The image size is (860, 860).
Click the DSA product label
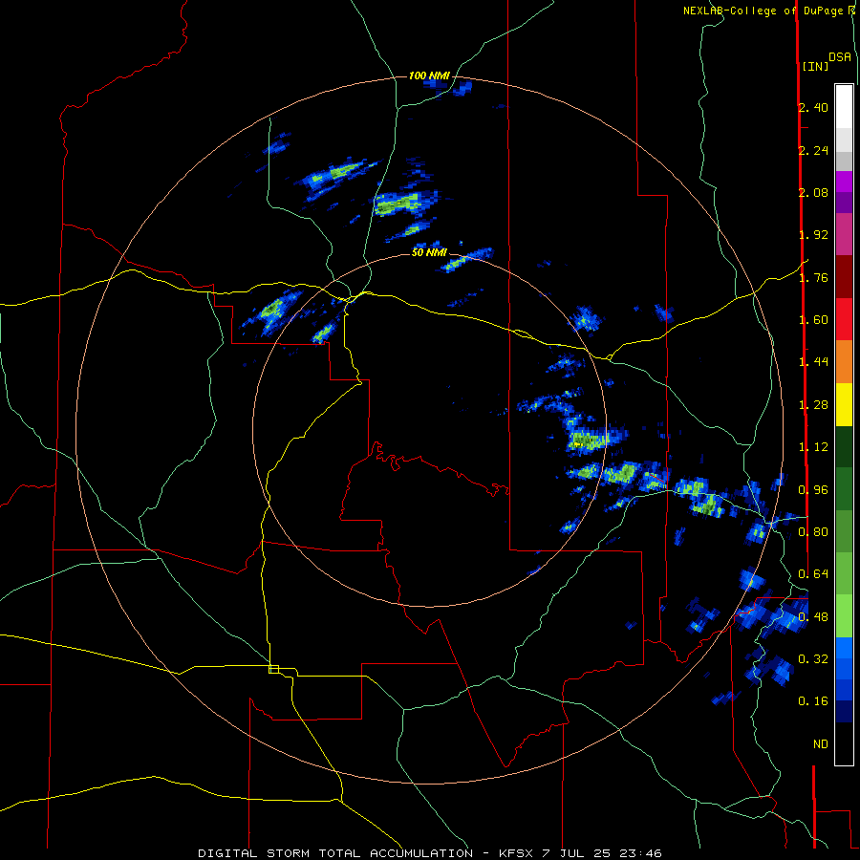(840, 57)
